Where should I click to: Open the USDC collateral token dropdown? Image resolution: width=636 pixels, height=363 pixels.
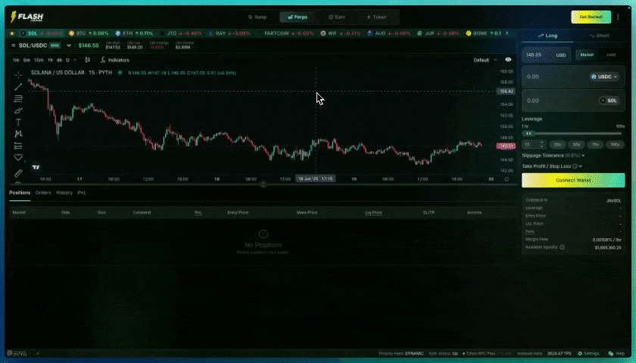[x=605, y=76]
